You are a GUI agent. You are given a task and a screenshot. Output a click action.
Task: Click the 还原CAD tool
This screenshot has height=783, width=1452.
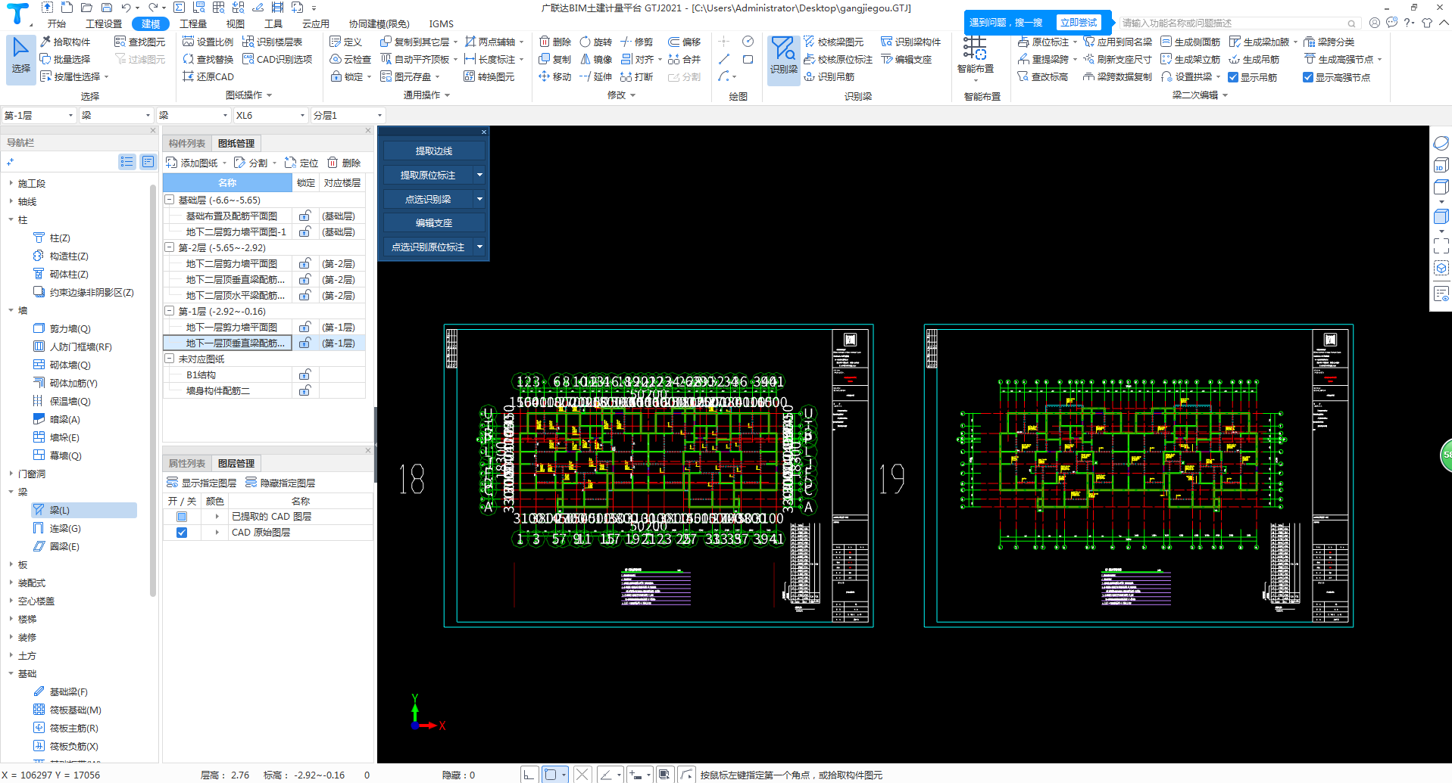click(x=208, y=76)
